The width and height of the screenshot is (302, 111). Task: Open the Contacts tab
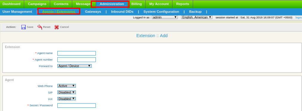[x=61, y=4]
